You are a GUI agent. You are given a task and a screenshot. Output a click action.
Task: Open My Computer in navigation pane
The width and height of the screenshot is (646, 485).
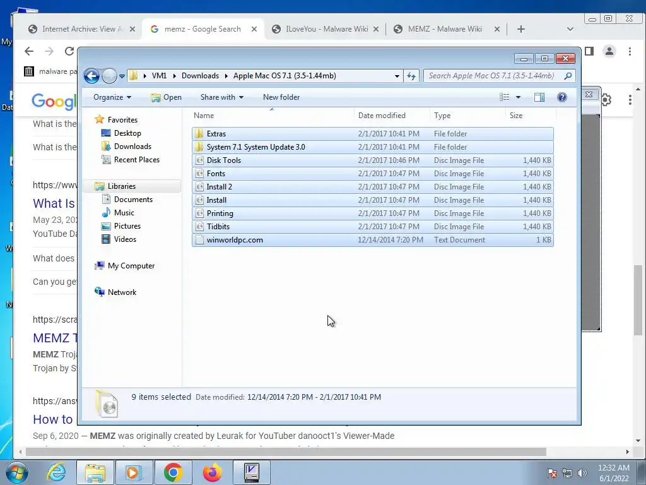click(x=131, y=266)
